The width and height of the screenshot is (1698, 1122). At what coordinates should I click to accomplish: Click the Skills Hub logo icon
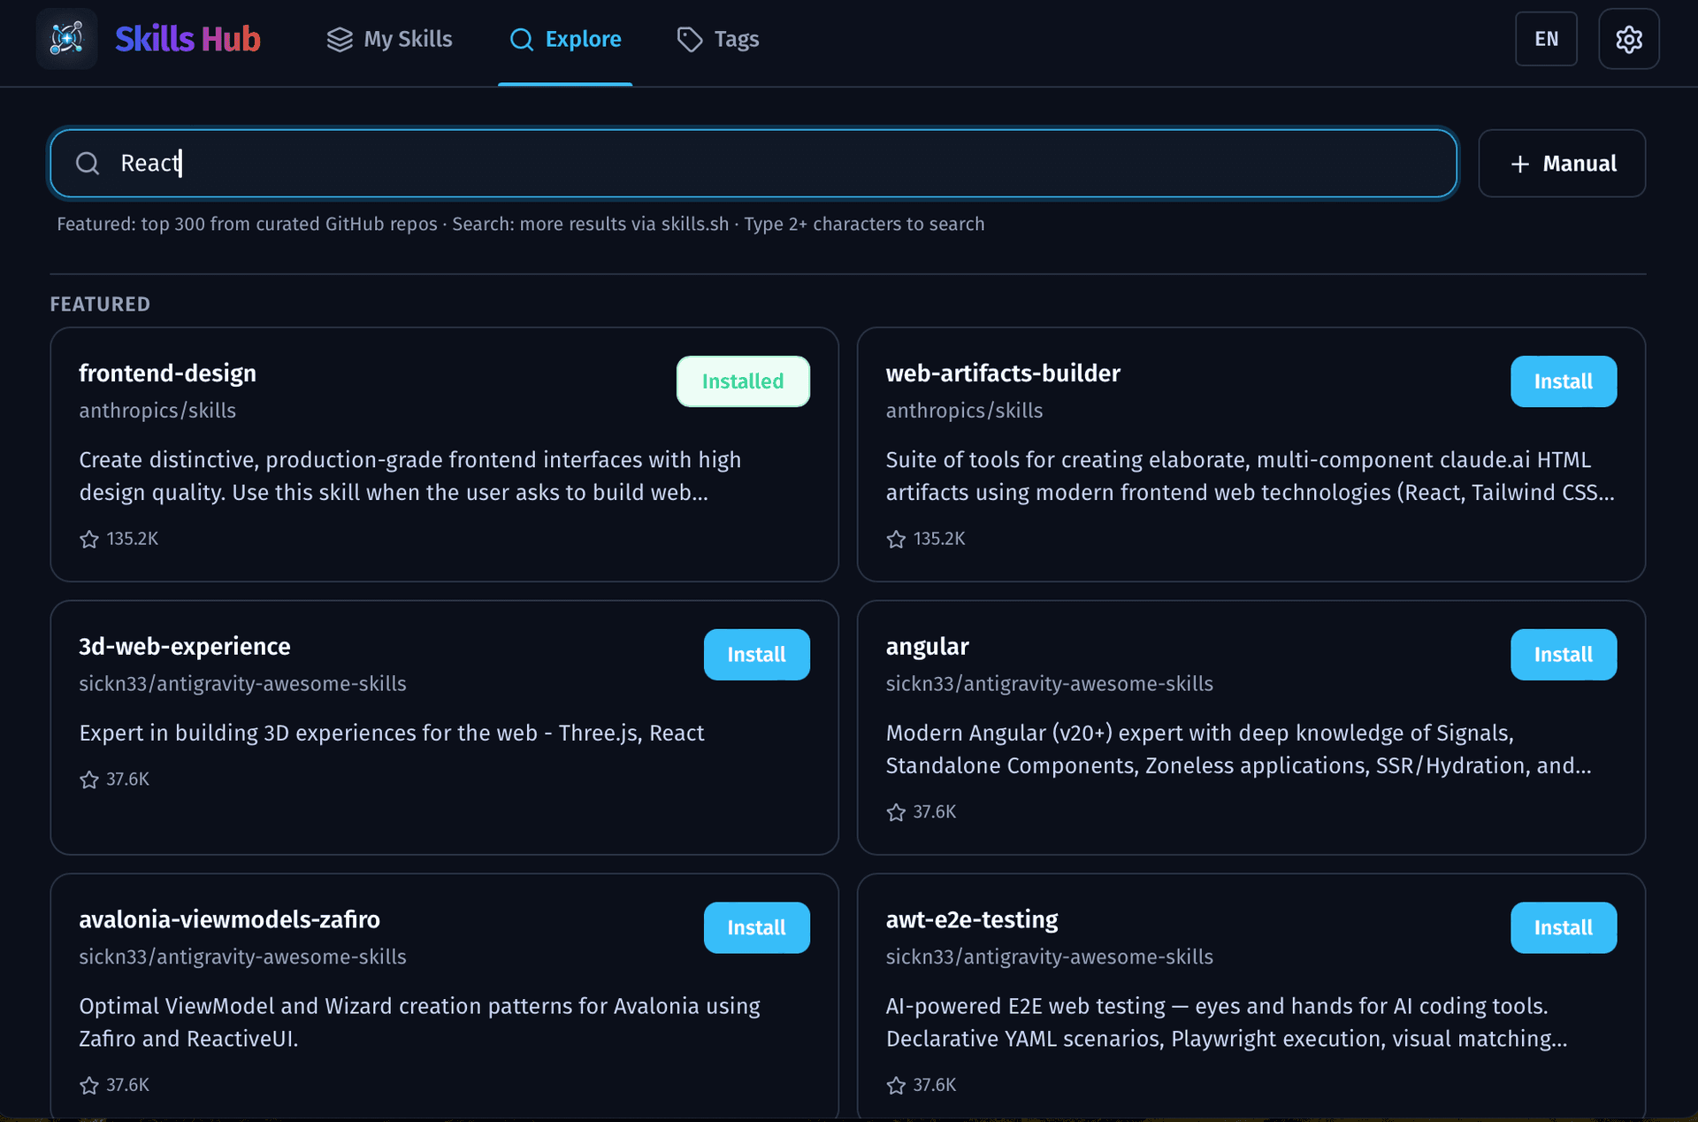click(67, 39)
